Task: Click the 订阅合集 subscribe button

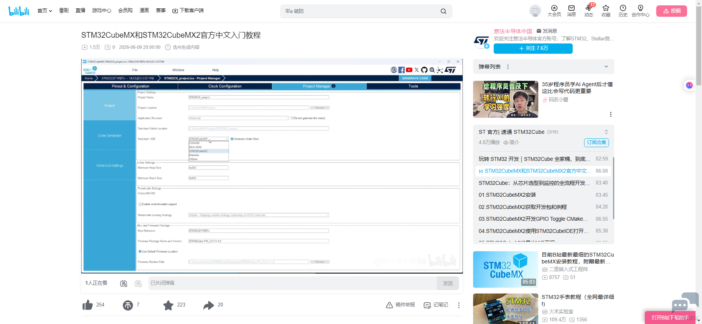Action: click(x=596, y=143)
